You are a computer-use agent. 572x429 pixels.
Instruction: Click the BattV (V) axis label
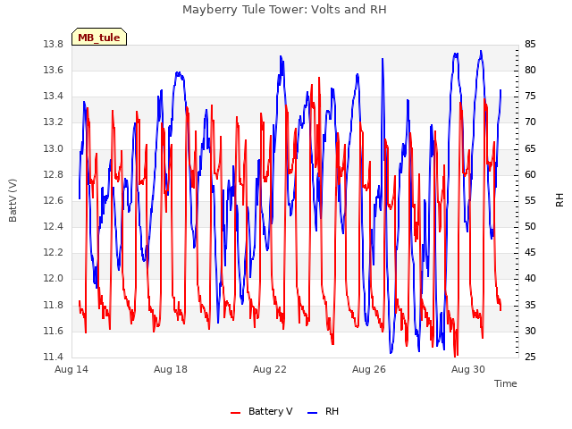(x=13, y=200)
